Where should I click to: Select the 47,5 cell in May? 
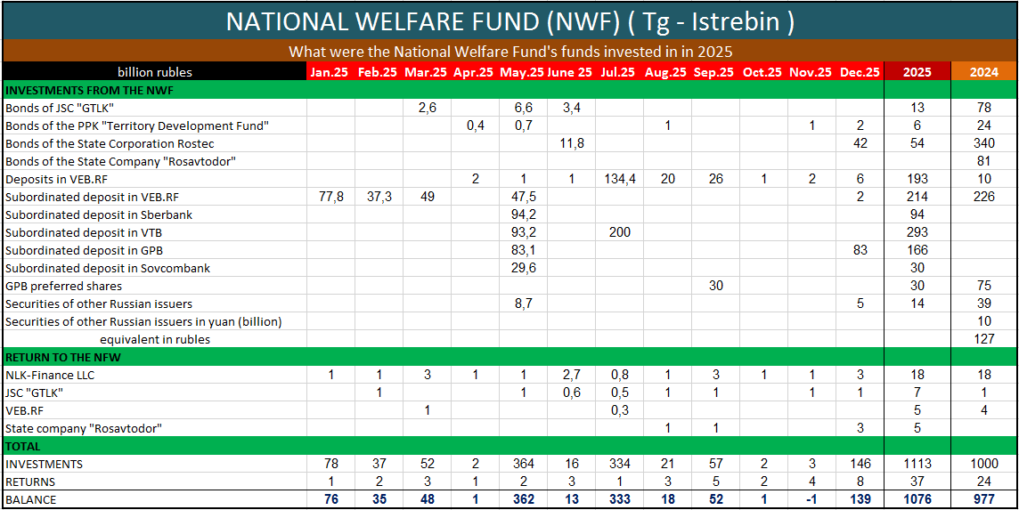coord(522,197)
